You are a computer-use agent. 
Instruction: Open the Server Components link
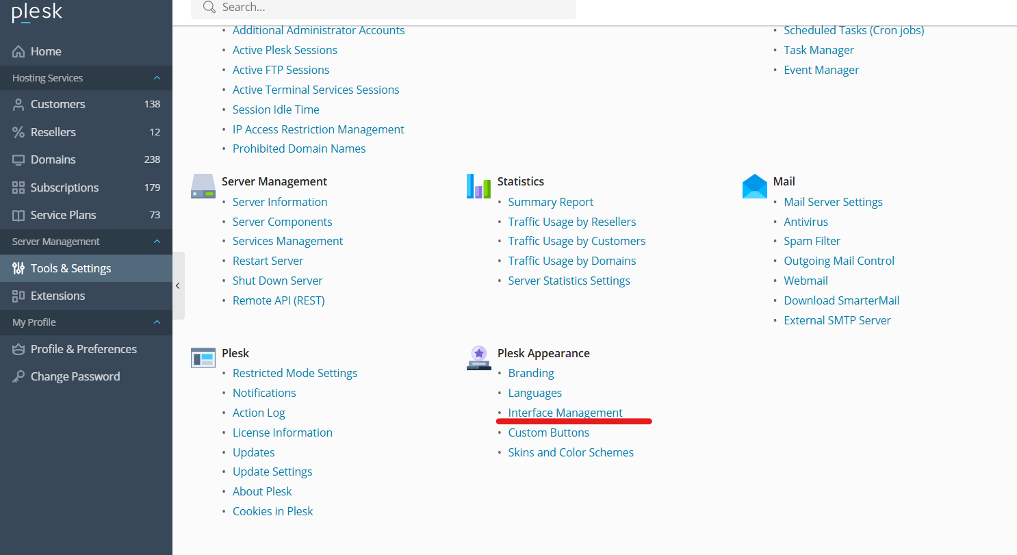[x=283, y=222]
